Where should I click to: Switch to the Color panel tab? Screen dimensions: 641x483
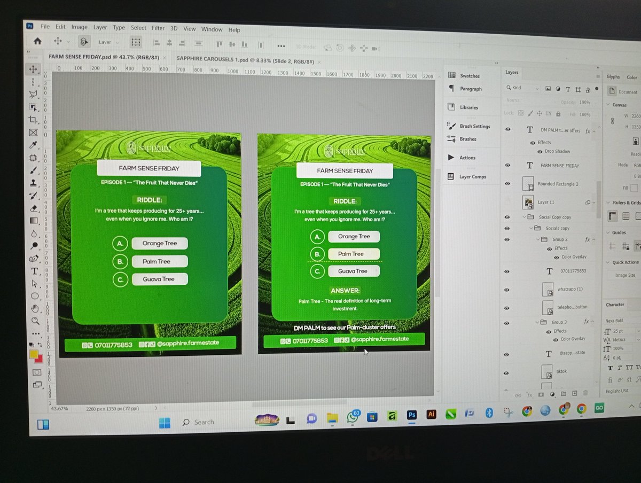pos(632,77)
